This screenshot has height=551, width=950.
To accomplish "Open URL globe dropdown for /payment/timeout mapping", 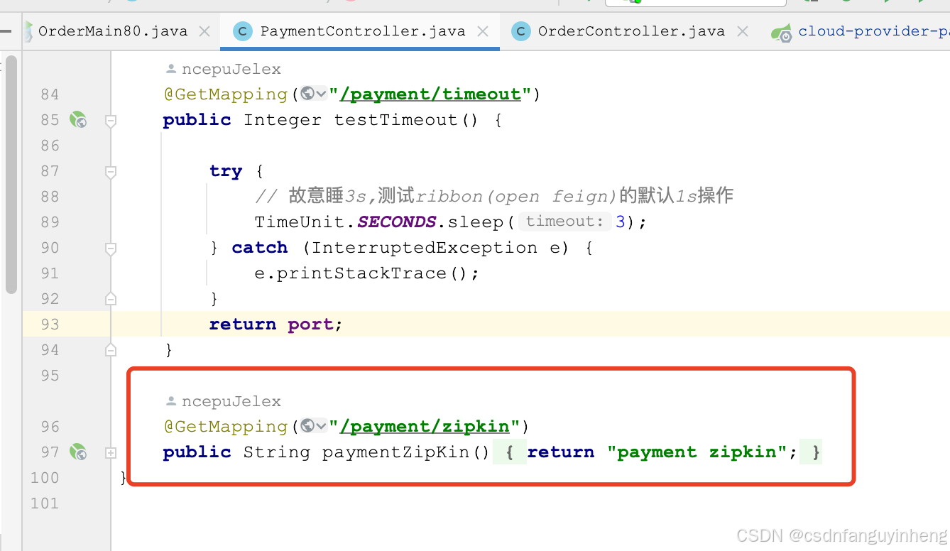I will pyautogui.click(x=313, y=94).
